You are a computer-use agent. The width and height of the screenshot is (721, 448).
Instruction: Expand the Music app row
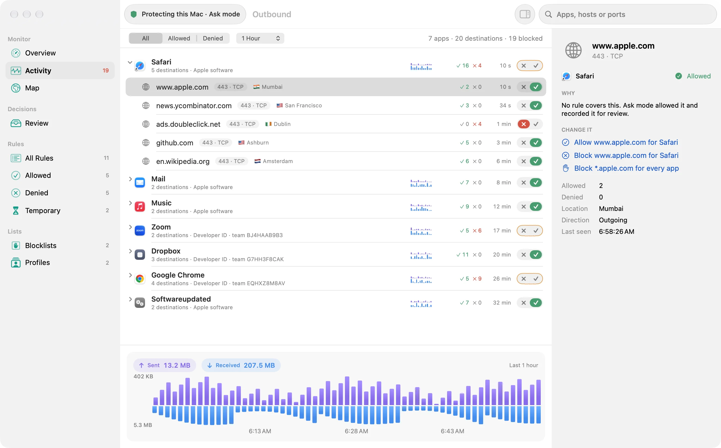(x=130, y=203)
